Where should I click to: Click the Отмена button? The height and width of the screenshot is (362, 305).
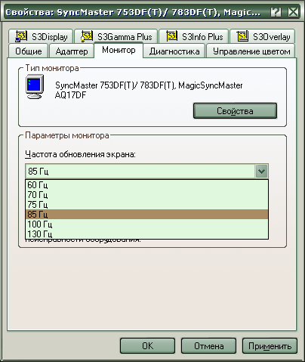[x=208, y=346]
